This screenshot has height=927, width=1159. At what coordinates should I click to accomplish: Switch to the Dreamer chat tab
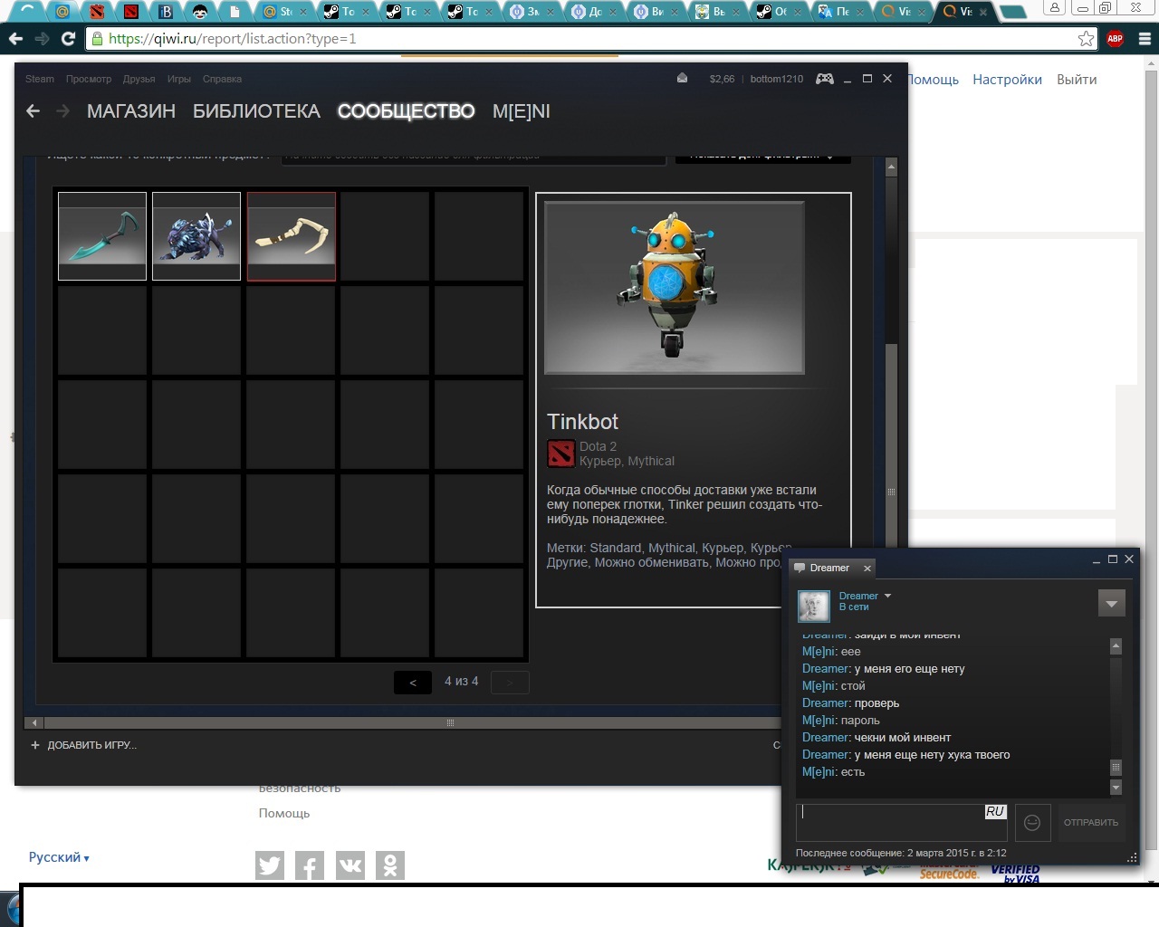(x=830, y=568)
